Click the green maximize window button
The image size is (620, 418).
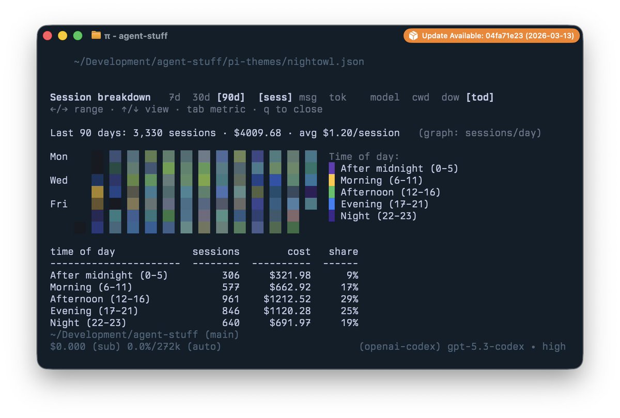(78, 36)
